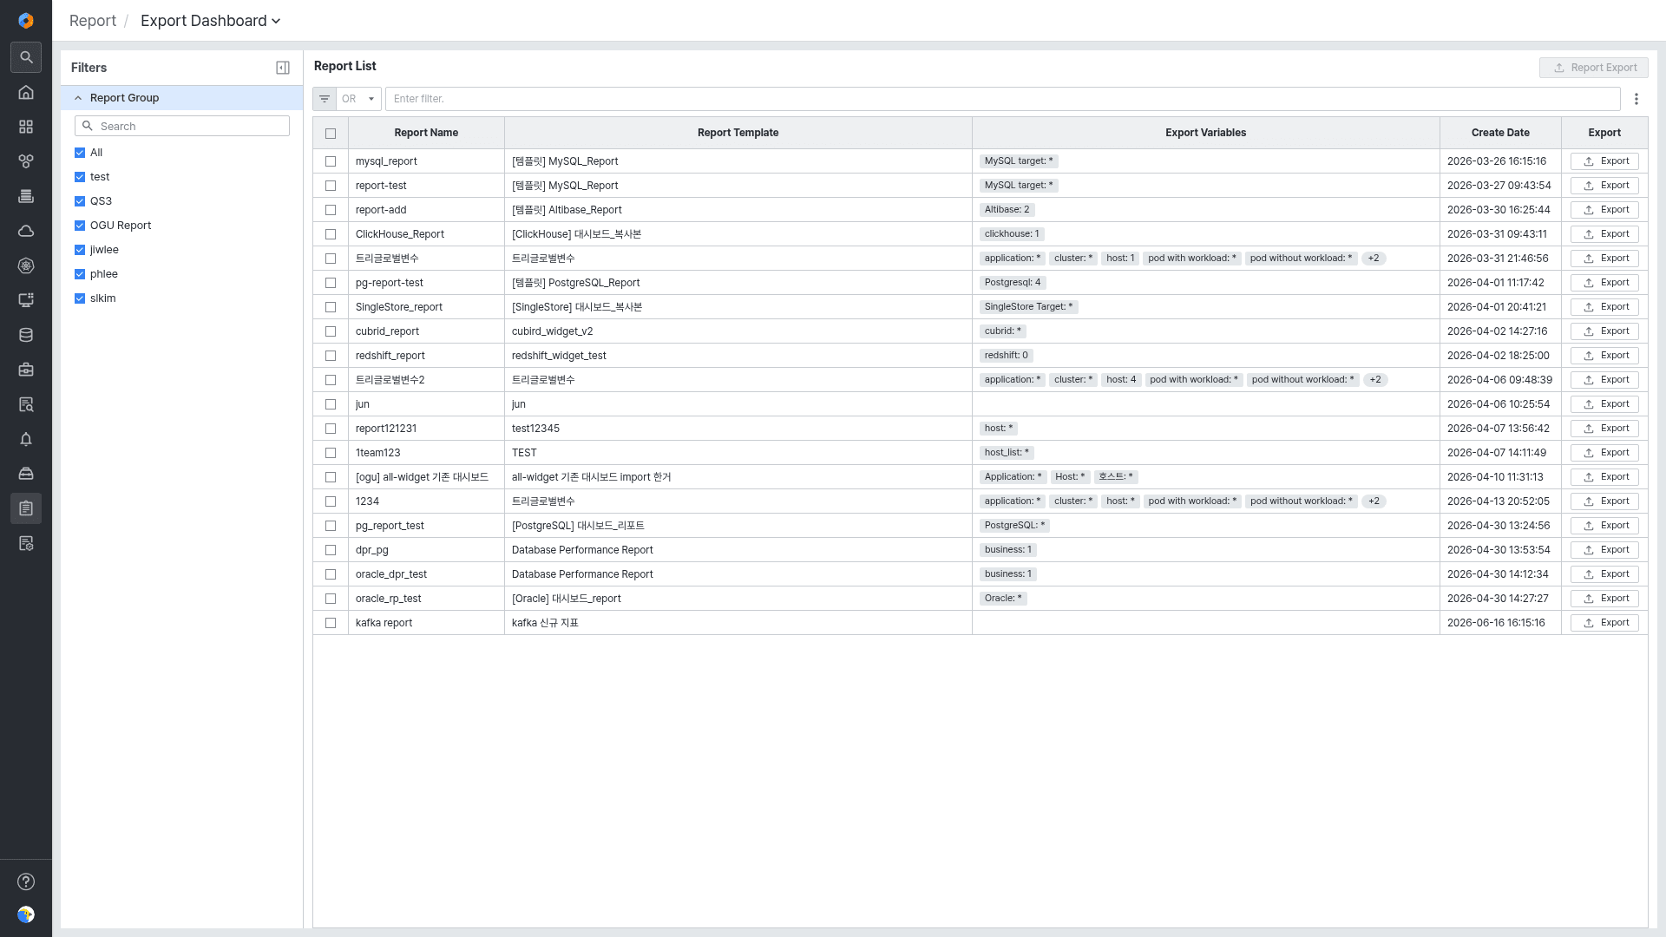Tick the select-all checkbox in table header
This screenshot has width=1666, height=937.
(331, 134)
